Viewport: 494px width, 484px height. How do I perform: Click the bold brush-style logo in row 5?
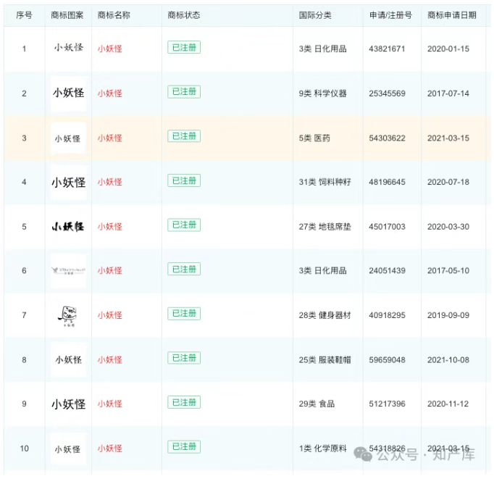tap(68, 226)
